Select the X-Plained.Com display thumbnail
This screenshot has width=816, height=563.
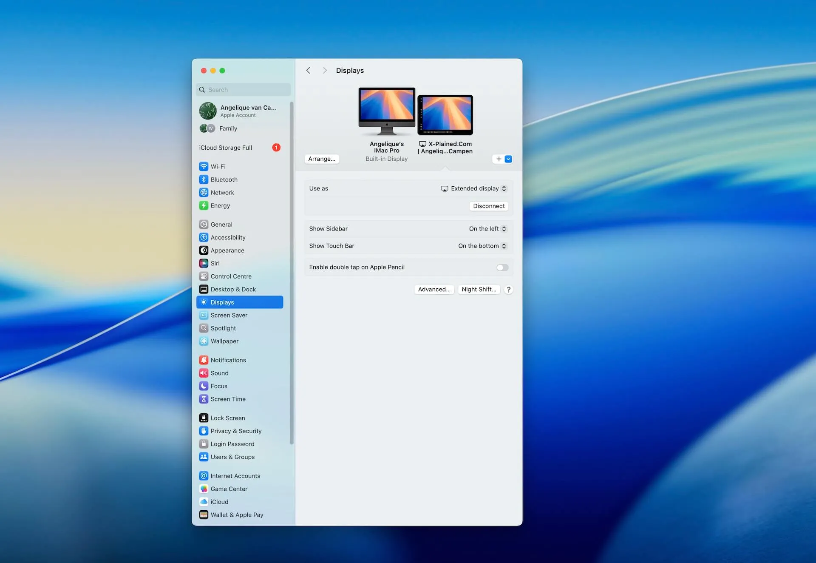445,115
